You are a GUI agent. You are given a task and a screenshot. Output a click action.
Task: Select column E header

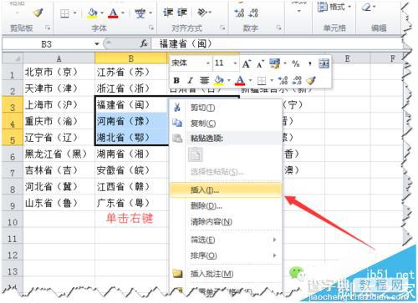click(347, 58)
